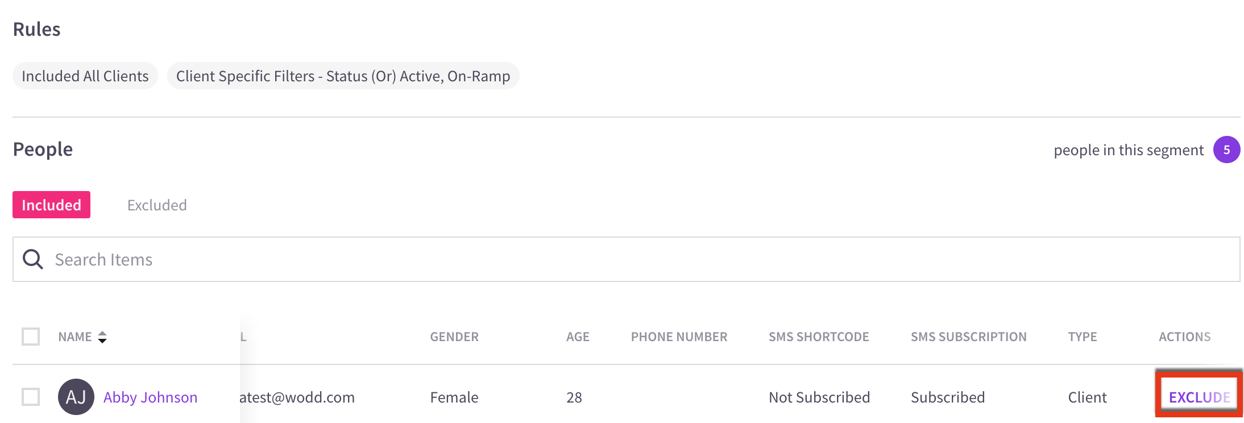Tick the select-all checkbox in header
The height and width of the screenshot is (423, 1244).
click(31, 337)
